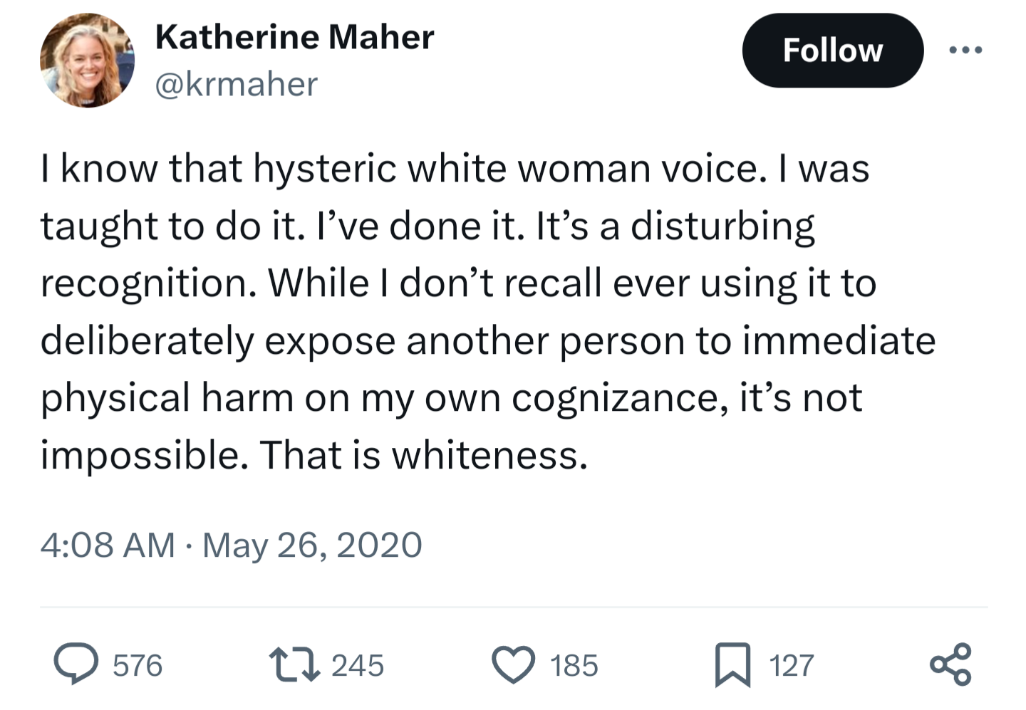Click the Follow button

(x=832, y=51)
